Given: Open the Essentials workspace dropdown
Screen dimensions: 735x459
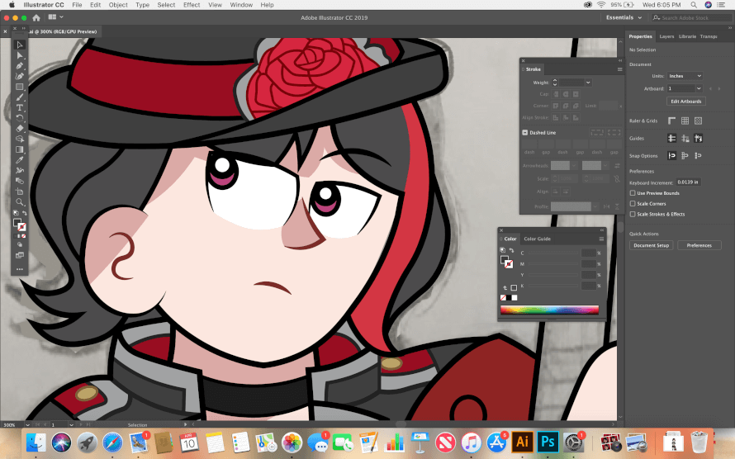Looking at the screenshot, I should 624,18.
